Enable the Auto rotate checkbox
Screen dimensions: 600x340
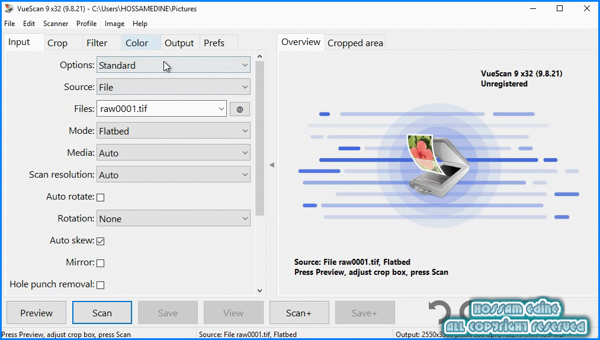tap(100, 197)
